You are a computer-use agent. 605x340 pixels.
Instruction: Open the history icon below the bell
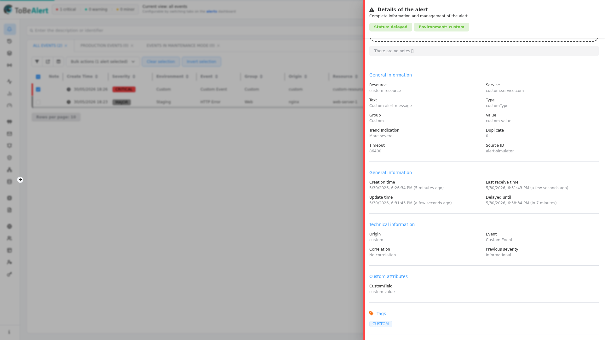click(x=9, y=41)
